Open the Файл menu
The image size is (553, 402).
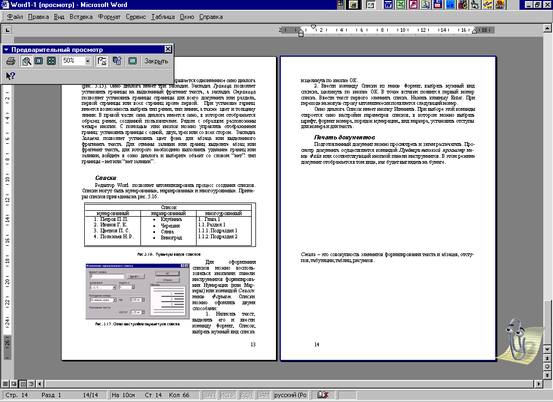15,17
